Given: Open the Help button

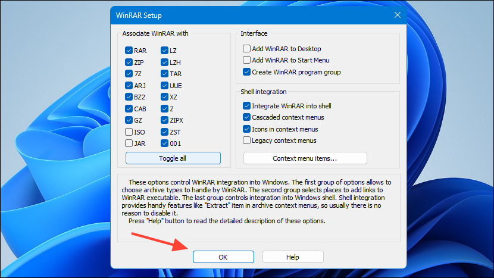Looking at the screenshot, I should [x=293, y=257].
